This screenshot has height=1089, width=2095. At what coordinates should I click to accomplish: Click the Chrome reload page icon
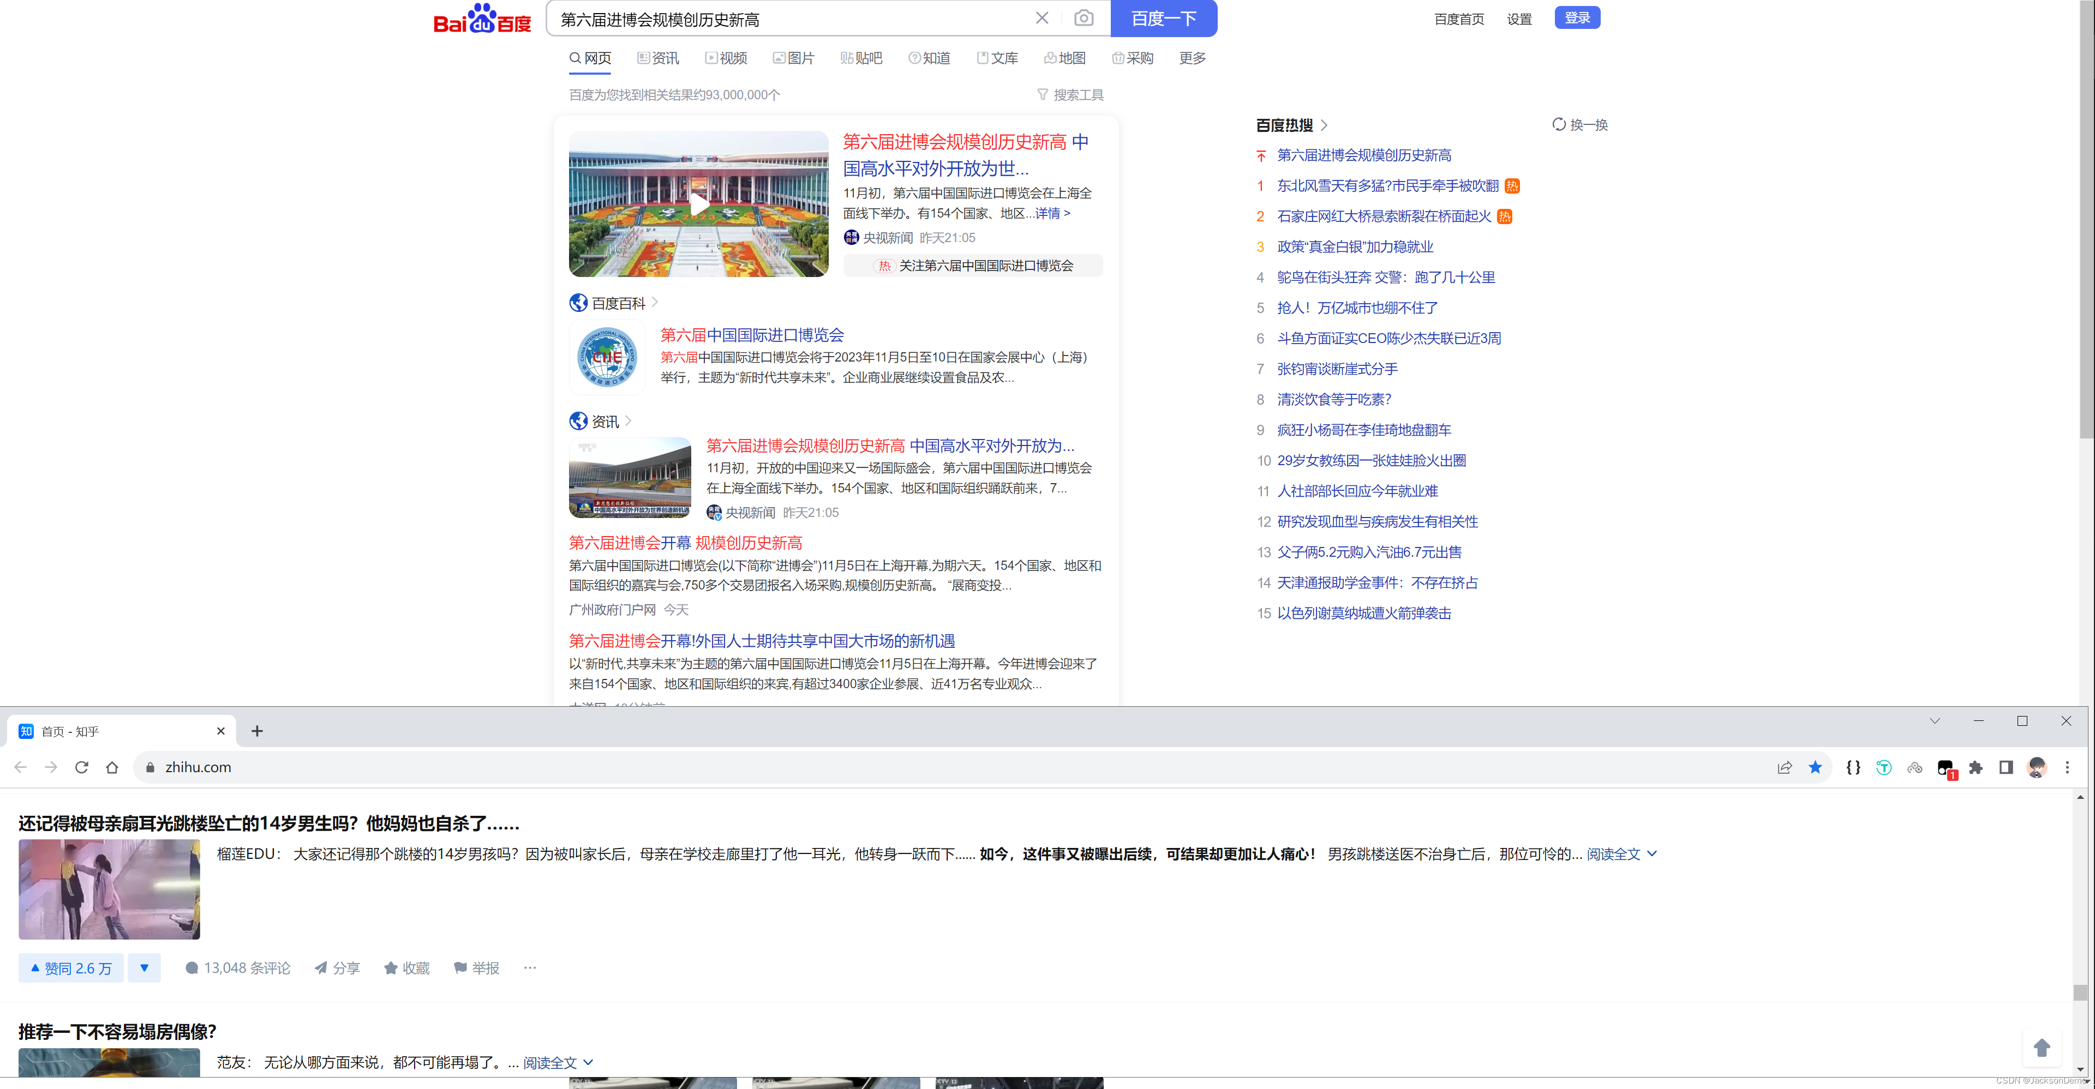click(81, 767)
